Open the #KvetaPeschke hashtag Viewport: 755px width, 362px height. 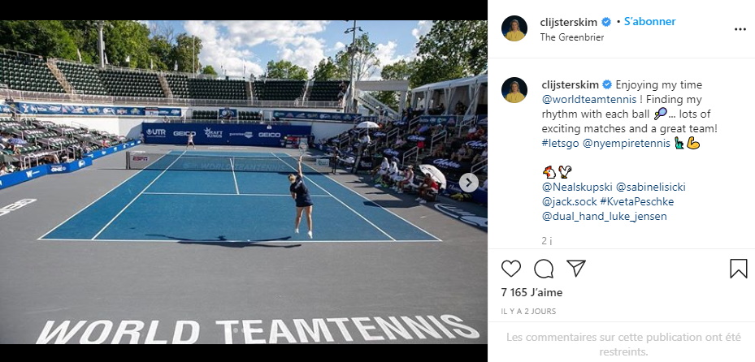tap(637, 201)
